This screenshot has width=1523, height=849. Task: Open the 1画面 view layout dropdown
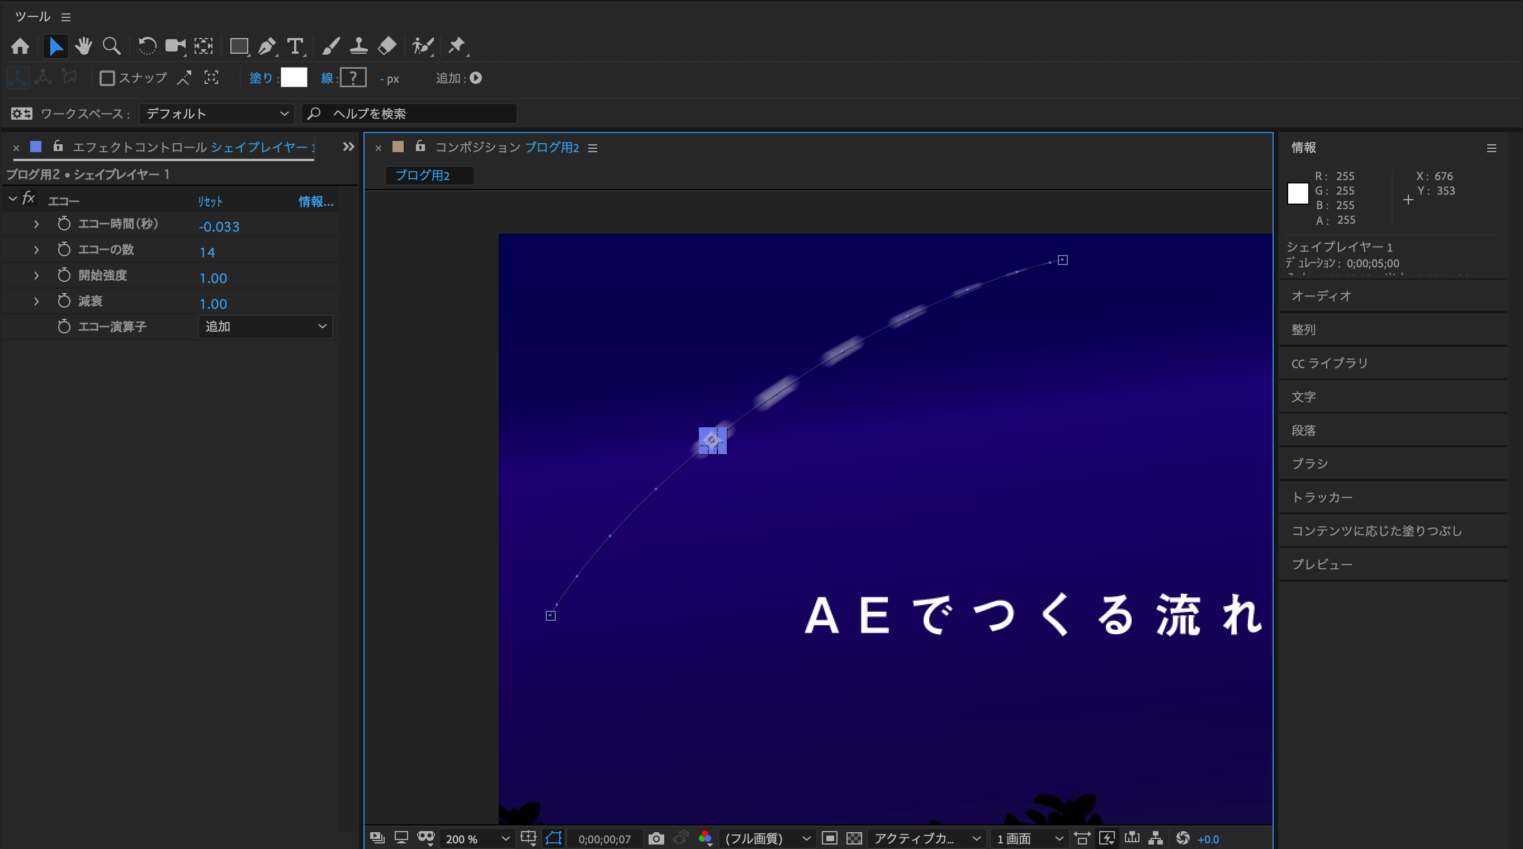pos(1029,838)
